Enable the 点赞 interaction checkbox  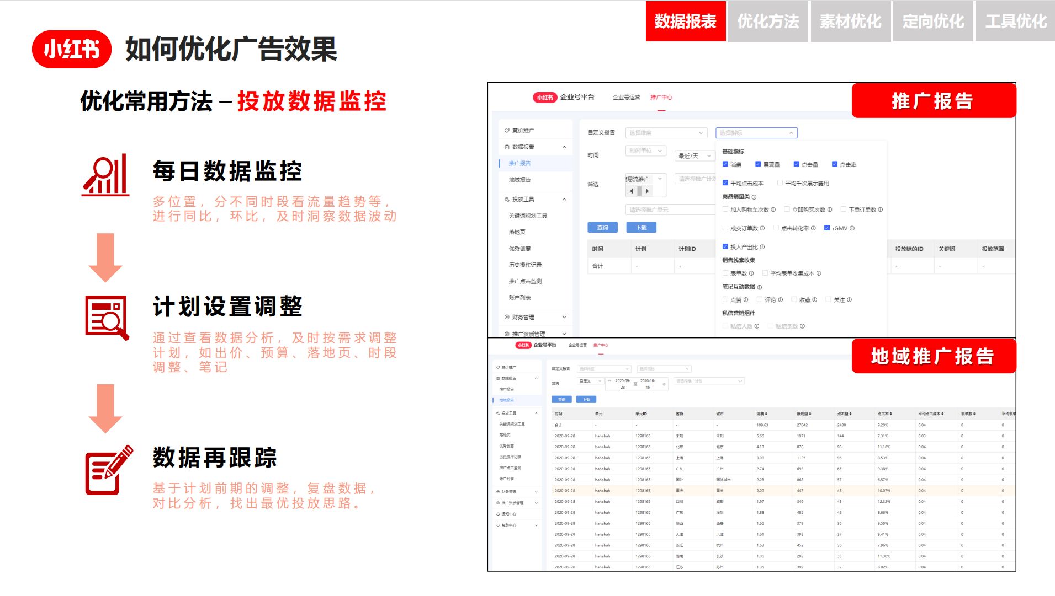725,299
